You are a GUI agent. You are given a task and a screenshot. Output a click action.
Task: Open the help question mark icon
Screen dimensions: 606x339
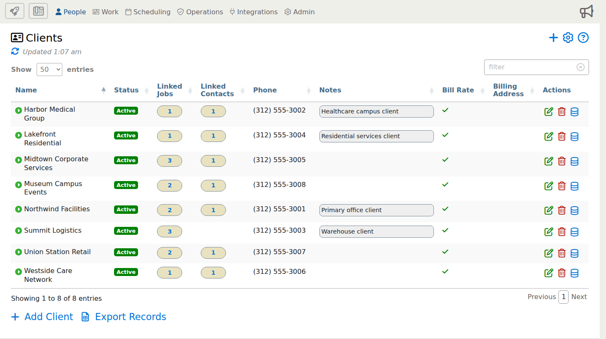(x=583, y=38)
